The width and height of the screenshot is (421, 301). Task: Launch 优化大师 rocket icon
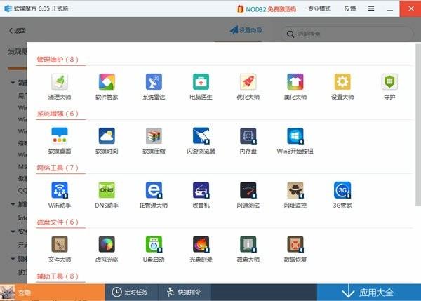coord(248,86)
